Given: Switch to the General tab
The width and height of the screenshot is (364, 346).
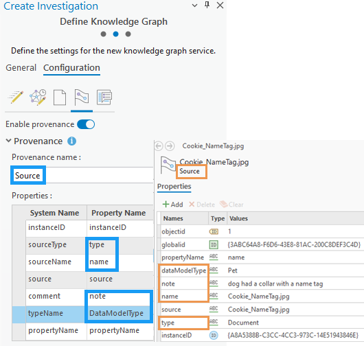Looking at the screenshot, I should click(21, 68).
